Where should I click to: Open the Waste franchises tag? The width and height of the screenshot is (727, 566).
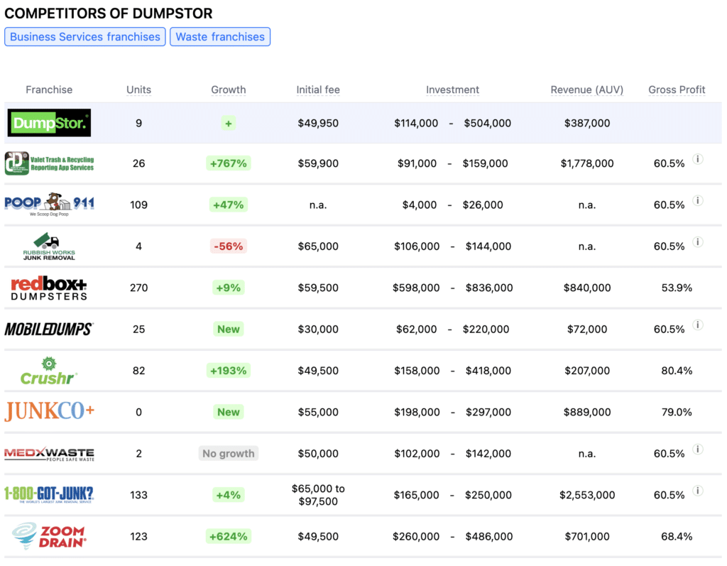[x=220, y=37]
